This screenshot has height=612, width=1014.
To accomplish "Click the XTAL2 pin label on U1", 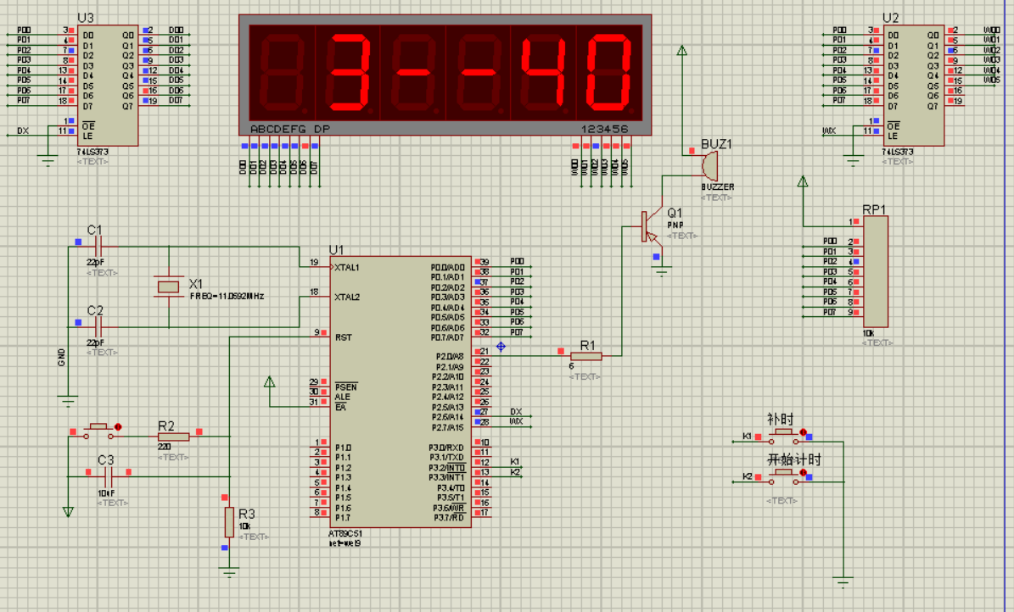I will pyautogui.click(x=347, y=298).
